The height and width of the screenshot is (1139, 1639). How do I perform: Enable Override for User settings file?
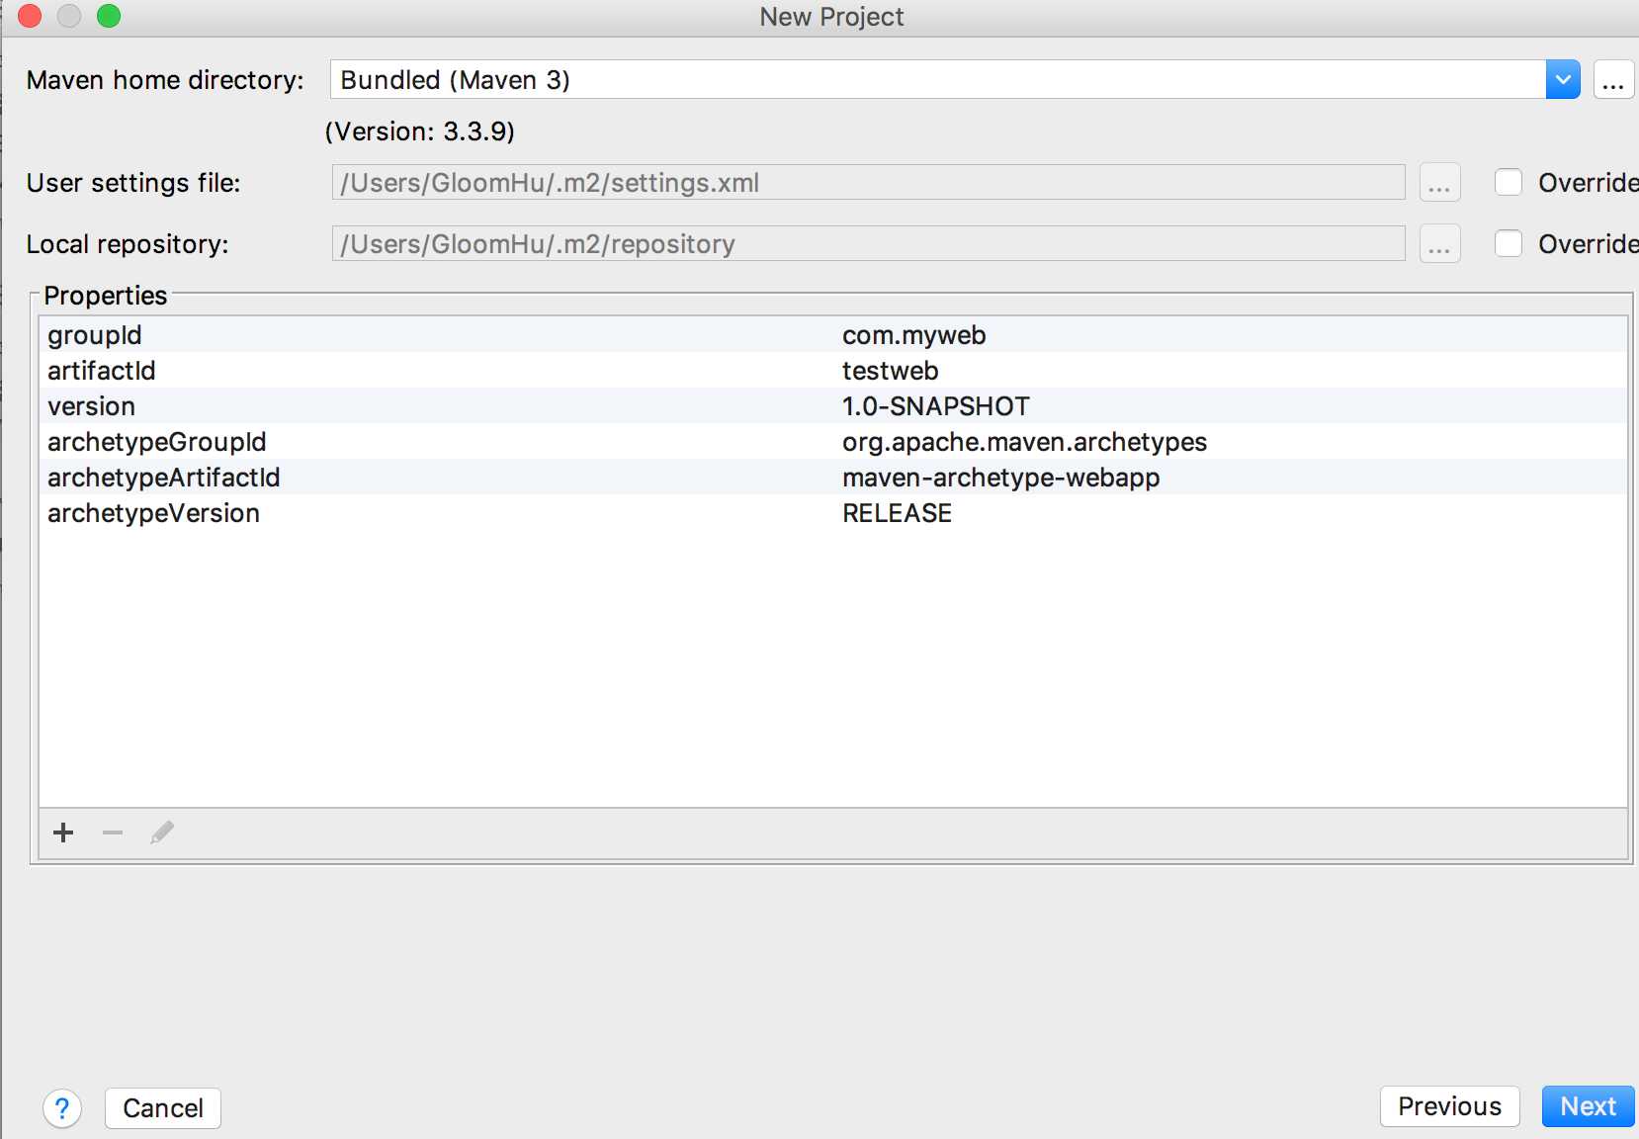click(1509, 182)
